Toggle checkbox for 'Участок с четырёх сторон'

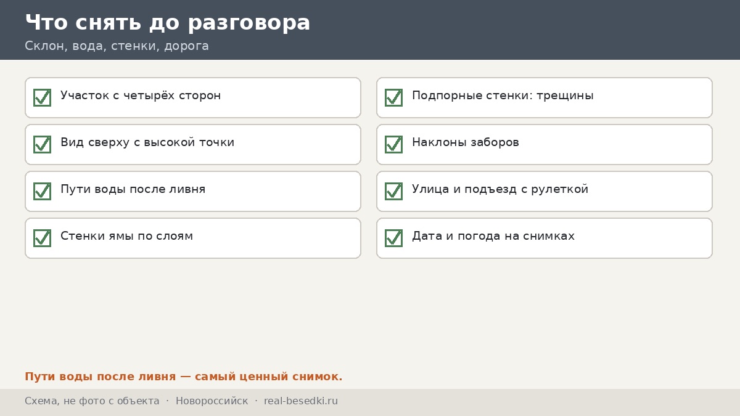(42, 97)
